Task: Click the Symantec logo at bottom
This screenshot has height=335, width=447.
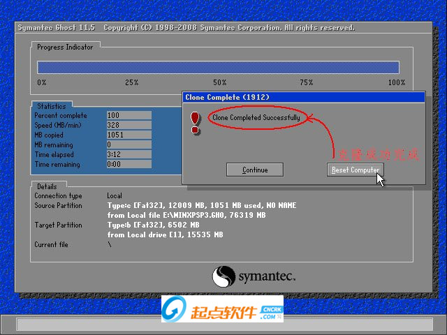Action: 254,276
